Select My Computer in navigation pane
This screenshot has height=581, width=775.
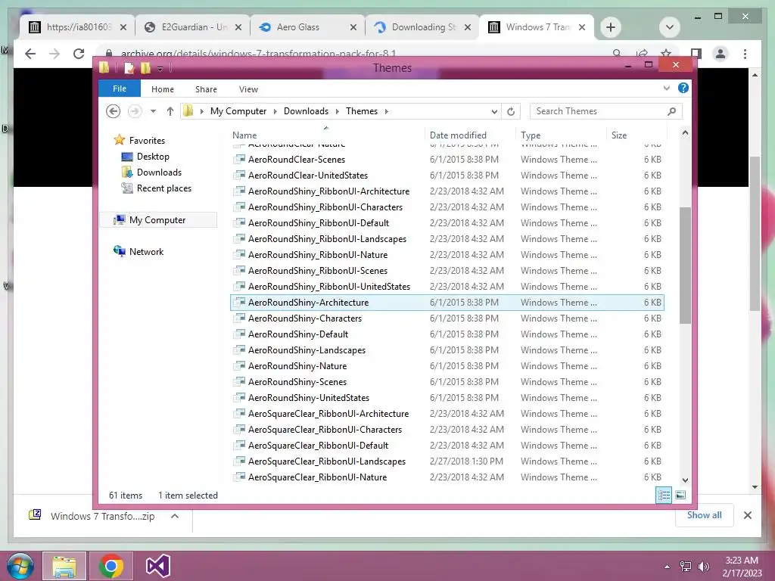click(x=158, y=220)
